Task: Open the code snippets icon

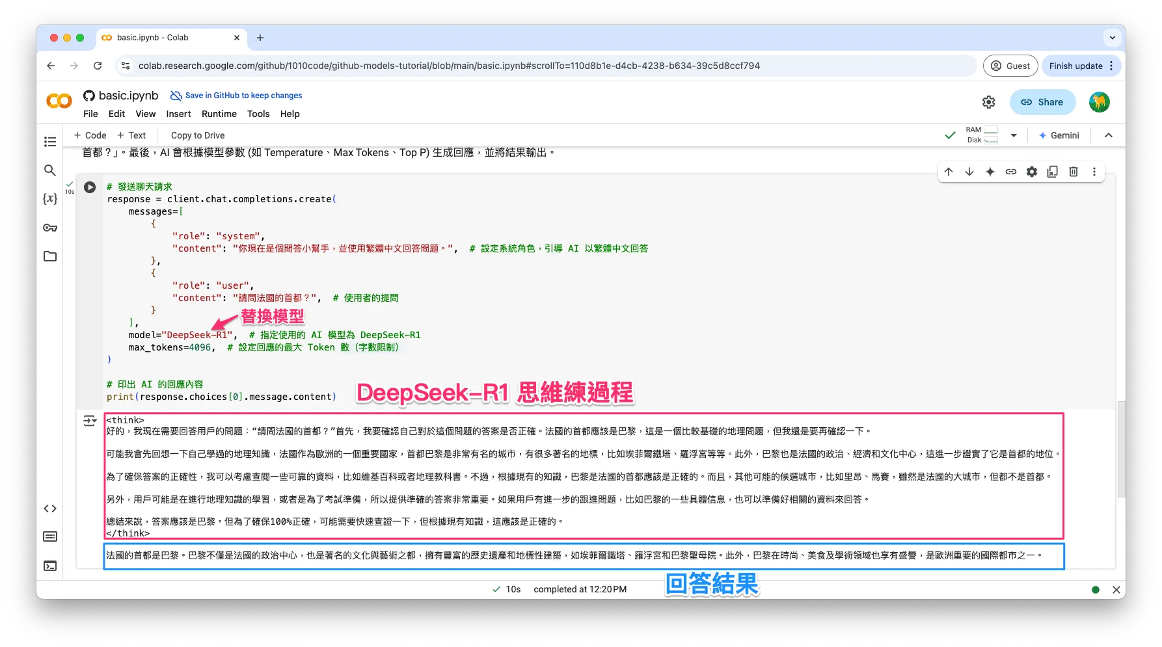Action: point(50,508)
